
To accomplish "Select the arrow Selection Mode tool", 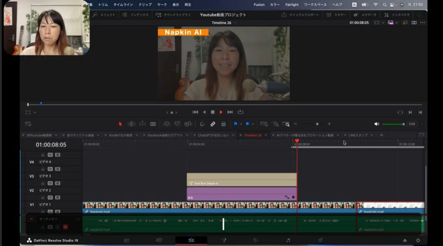I will click(x=120, y=124).
